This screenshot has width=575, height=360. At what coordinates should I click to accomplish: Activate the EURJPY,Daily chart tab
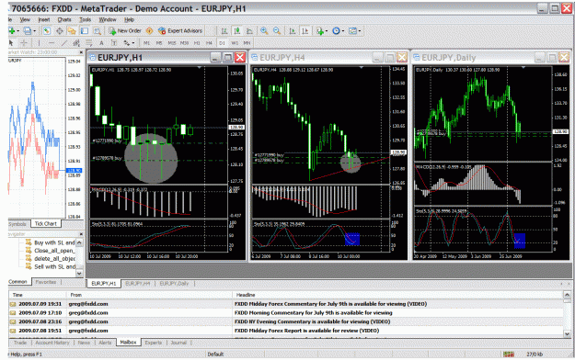coord(174,284)
